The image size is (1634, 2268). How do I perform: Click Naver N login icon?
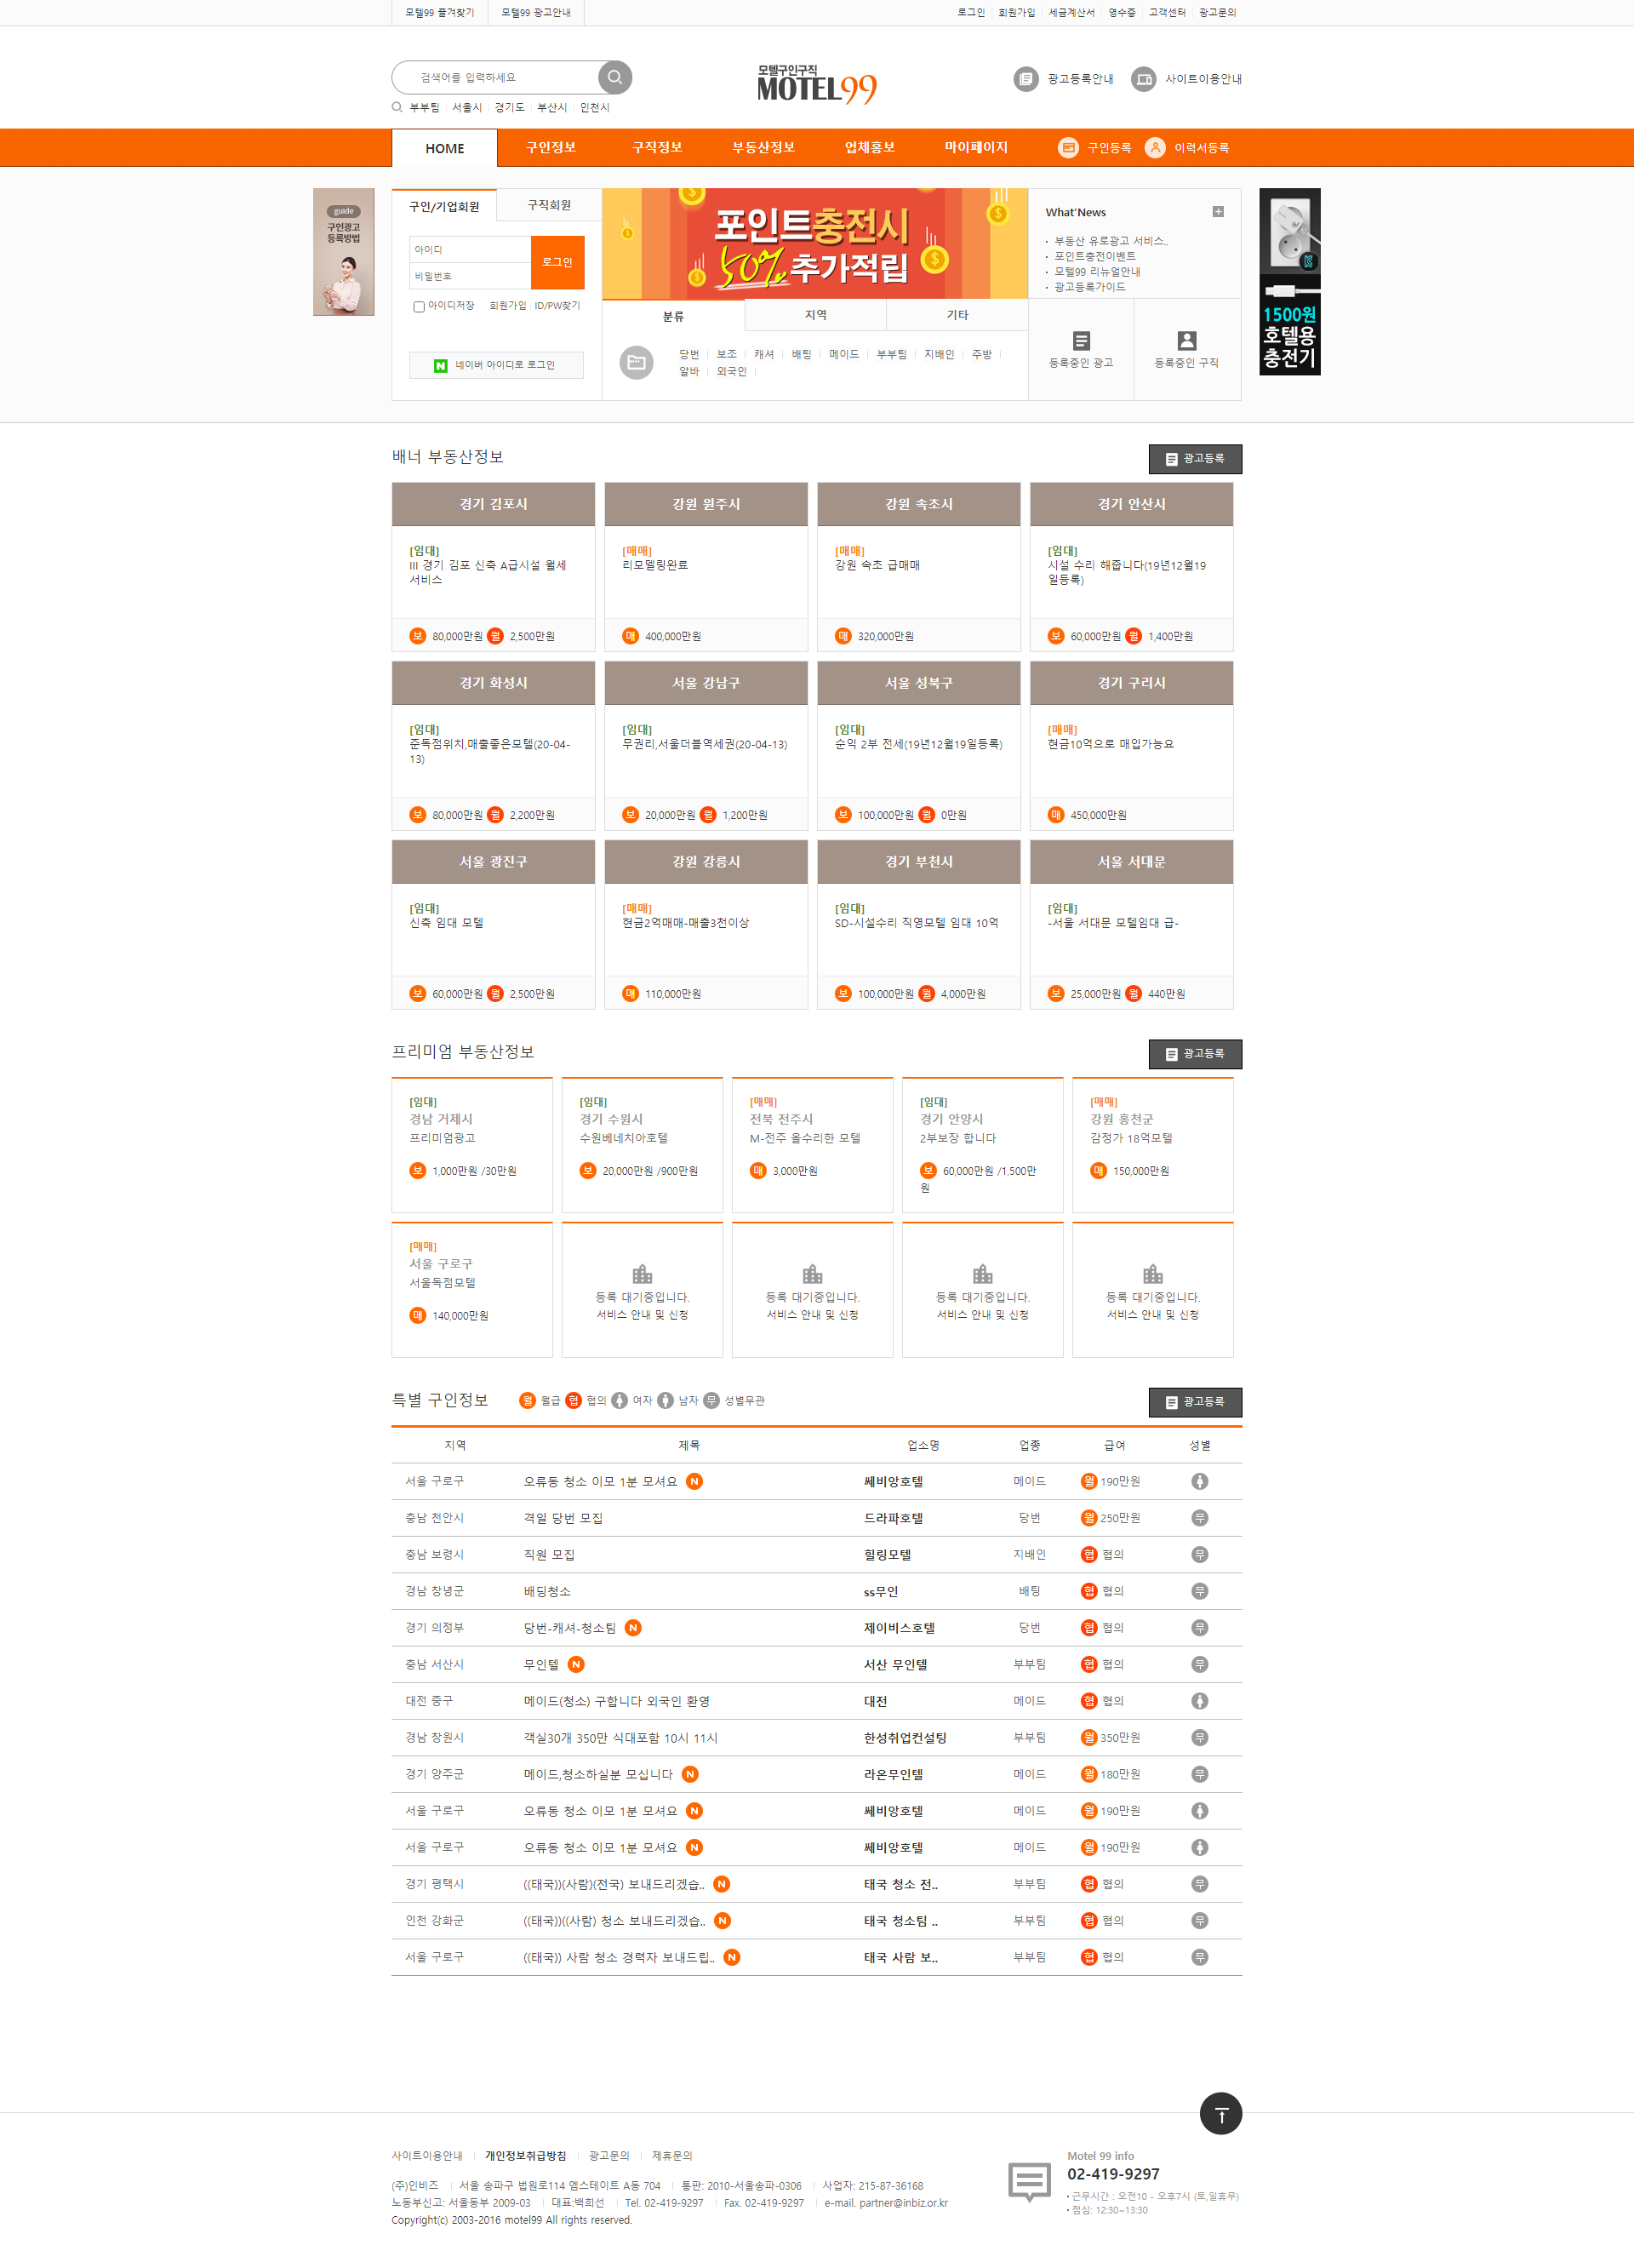click(440, 366)
